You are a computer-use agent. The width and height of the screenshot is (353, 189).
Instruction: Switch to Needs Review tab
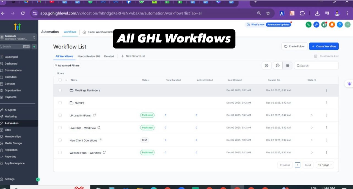(x=89, y=56)
